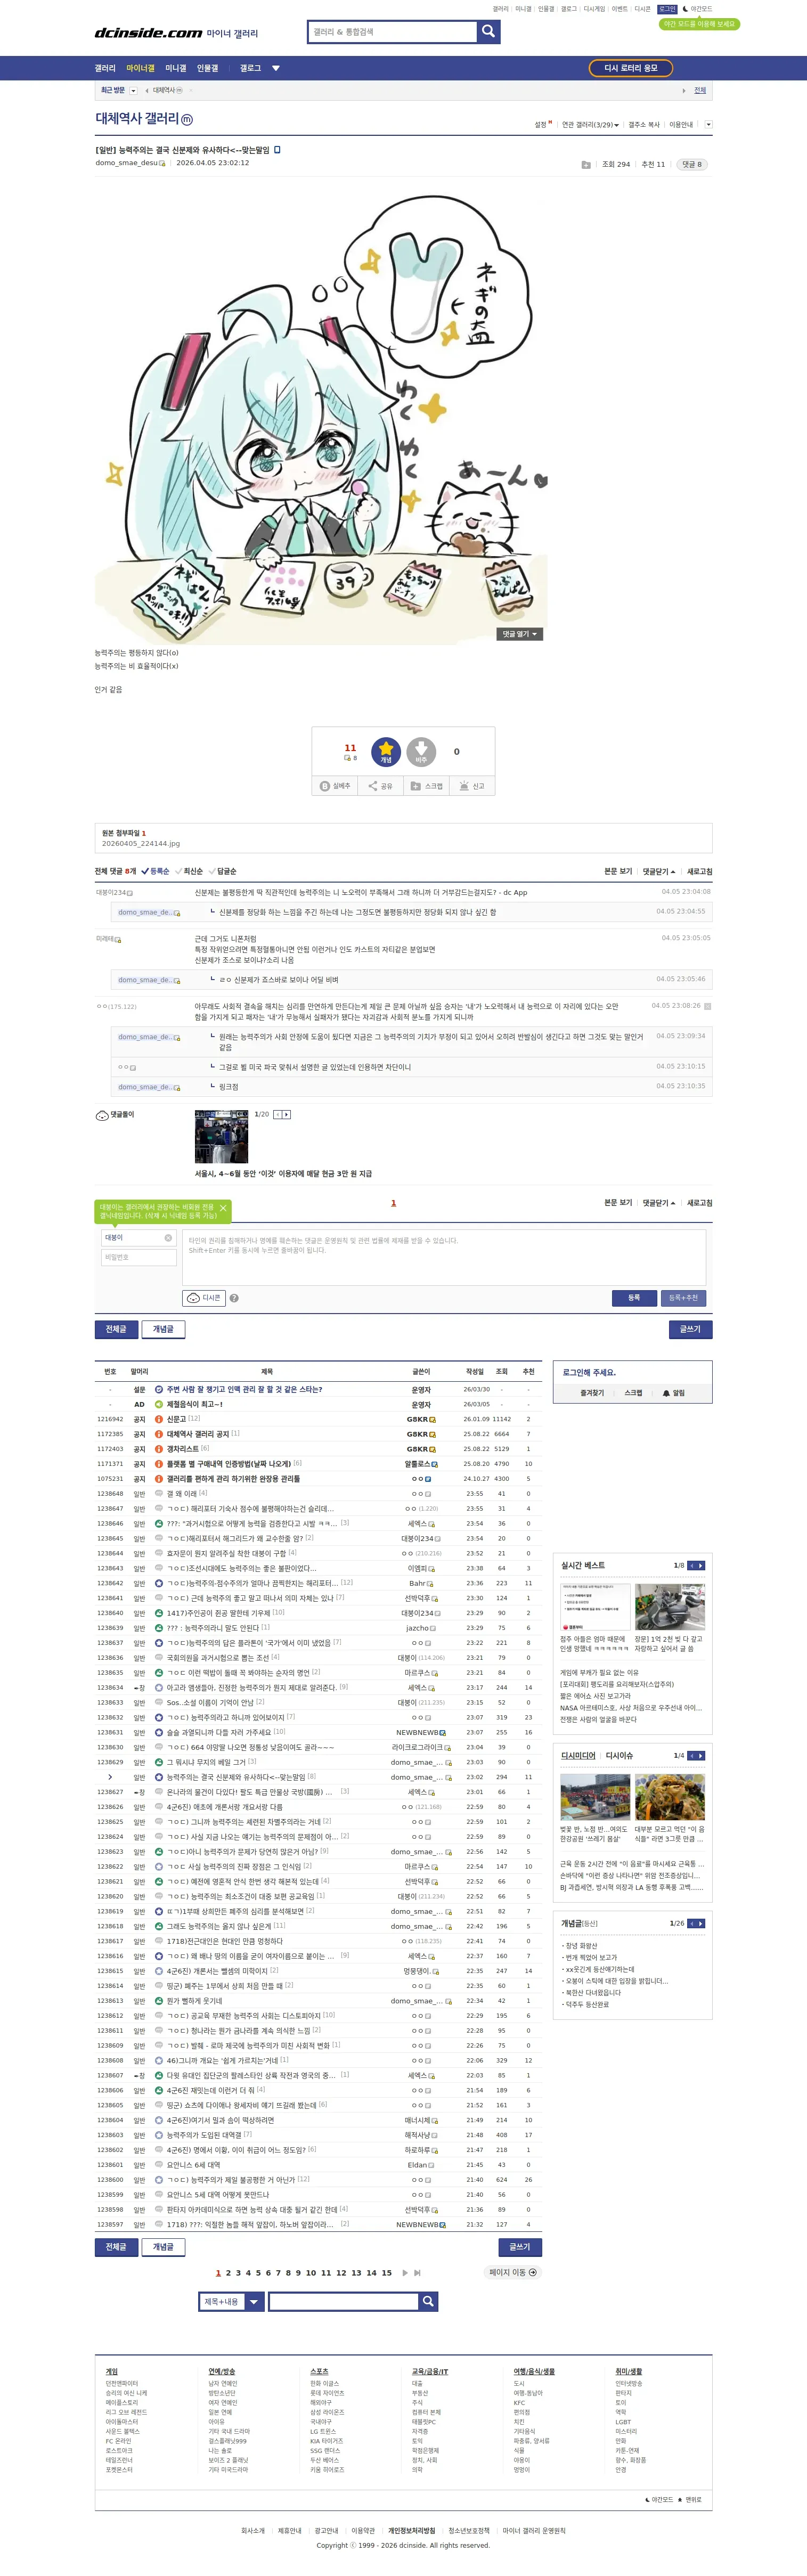The width and height of the screenshot is (807, 2576).
Task: Click the moon 야간모드 icon in top bar
Action: (x=685, y=9)
